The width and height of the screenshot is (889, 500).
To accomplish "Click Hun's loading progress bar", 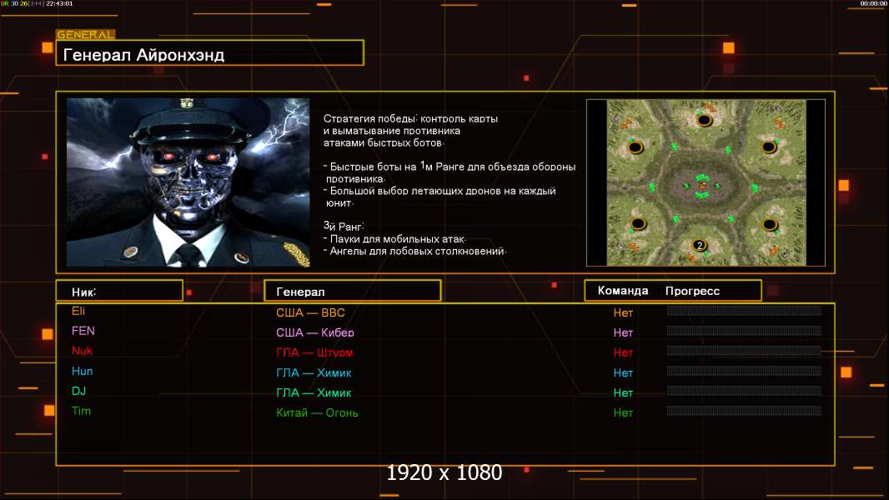I will pyautogui.click(x=744, y=371).
